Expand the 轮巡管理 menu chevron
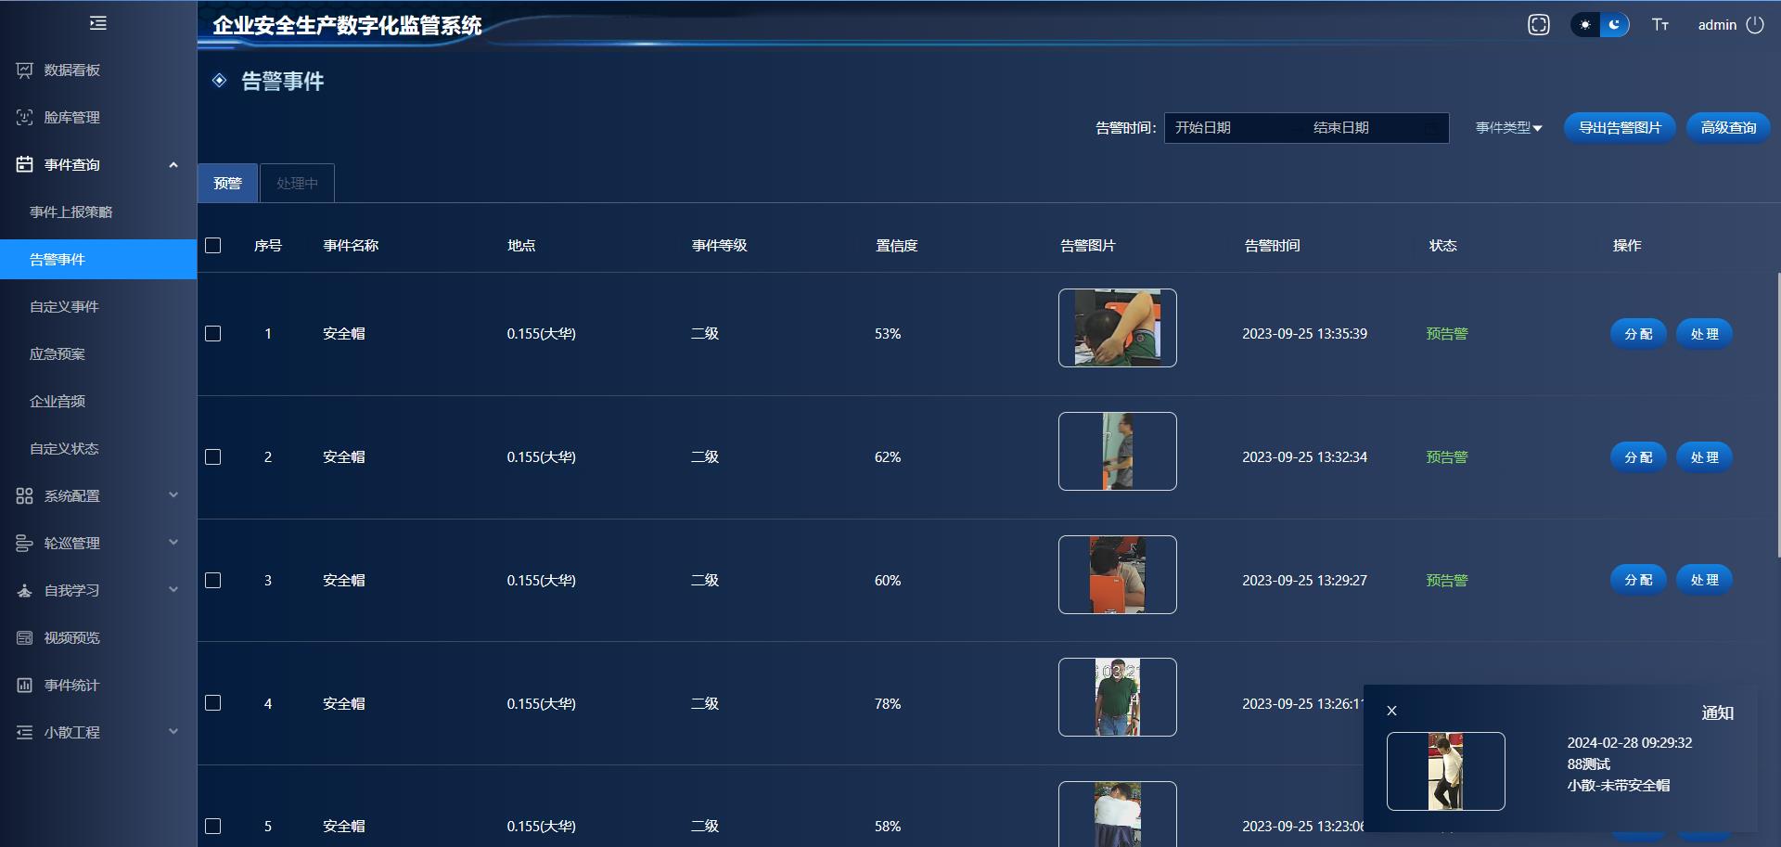The image size is (1781, 847). 173,543
